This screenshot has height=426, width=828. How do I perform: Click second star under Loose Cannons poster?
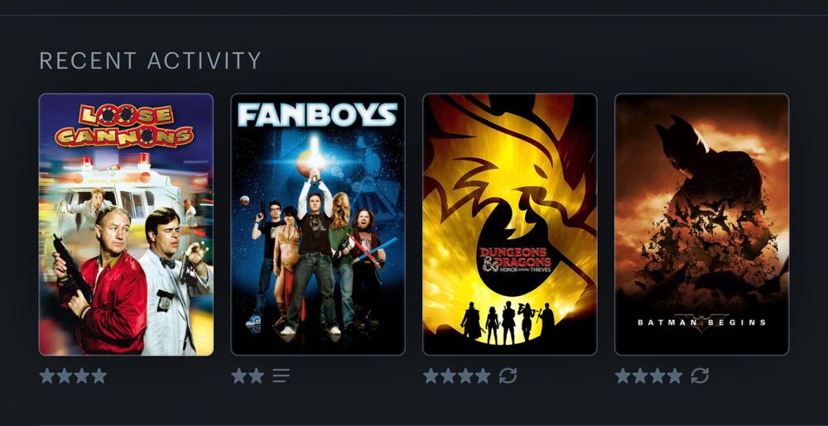click(x=65, y=376)
